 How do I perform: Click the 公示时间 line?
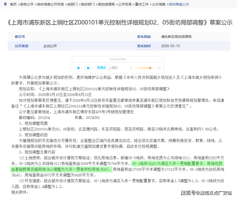55,95
